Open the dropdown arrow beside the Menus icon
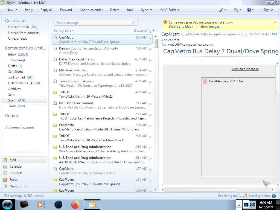The image size is (280, 210). (240, 10)
